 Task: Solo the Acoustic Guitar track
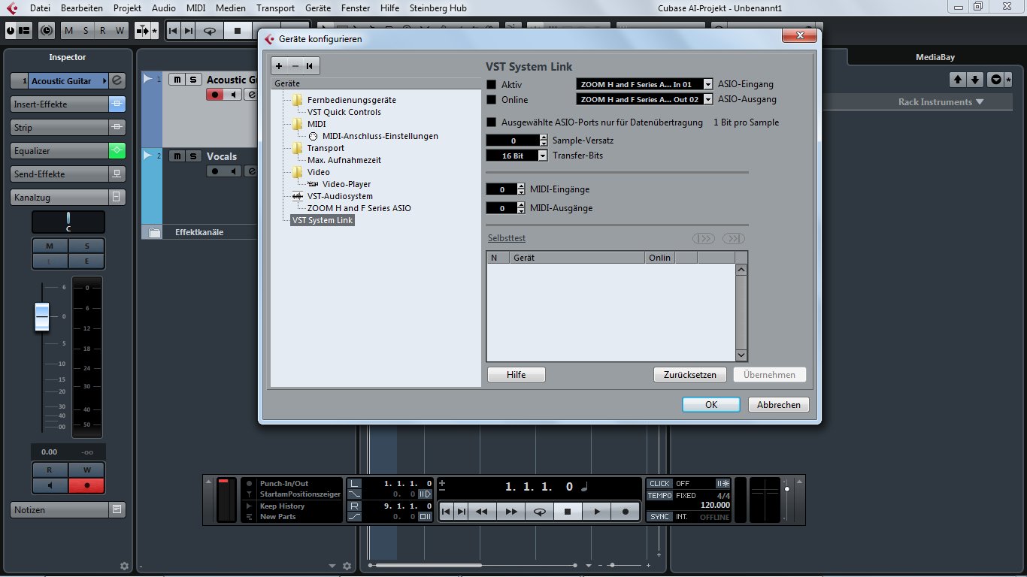tap(192, 80)
